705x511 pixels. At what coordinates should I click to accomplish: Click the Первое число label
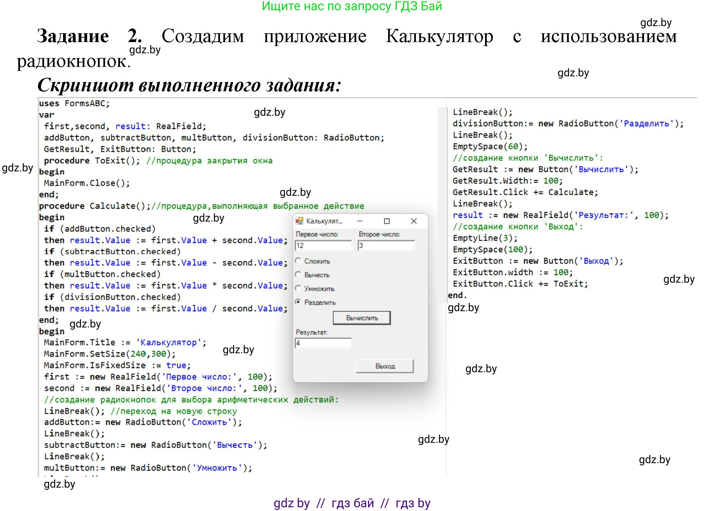click(x=317, y=234)
